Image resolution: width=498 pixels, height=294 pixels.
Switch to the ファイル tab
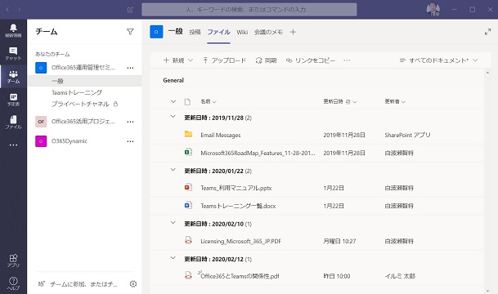(x=219, y=32)
